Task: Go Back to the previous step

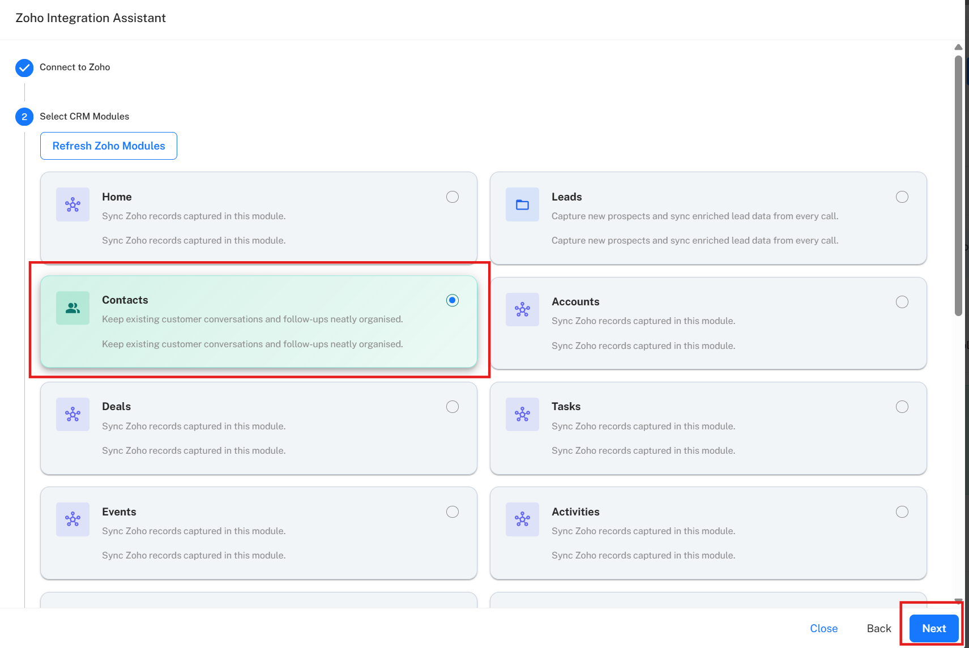Action: [x=878, y=628]
